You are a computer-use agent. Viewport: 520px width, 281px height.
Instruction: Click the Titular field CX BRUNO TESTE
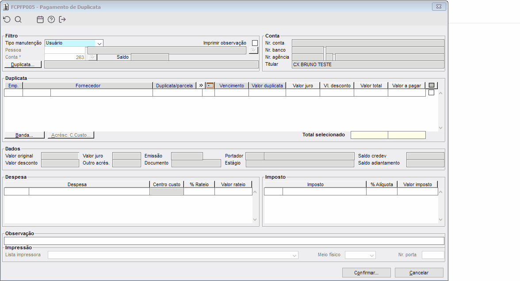click(368, 64)
